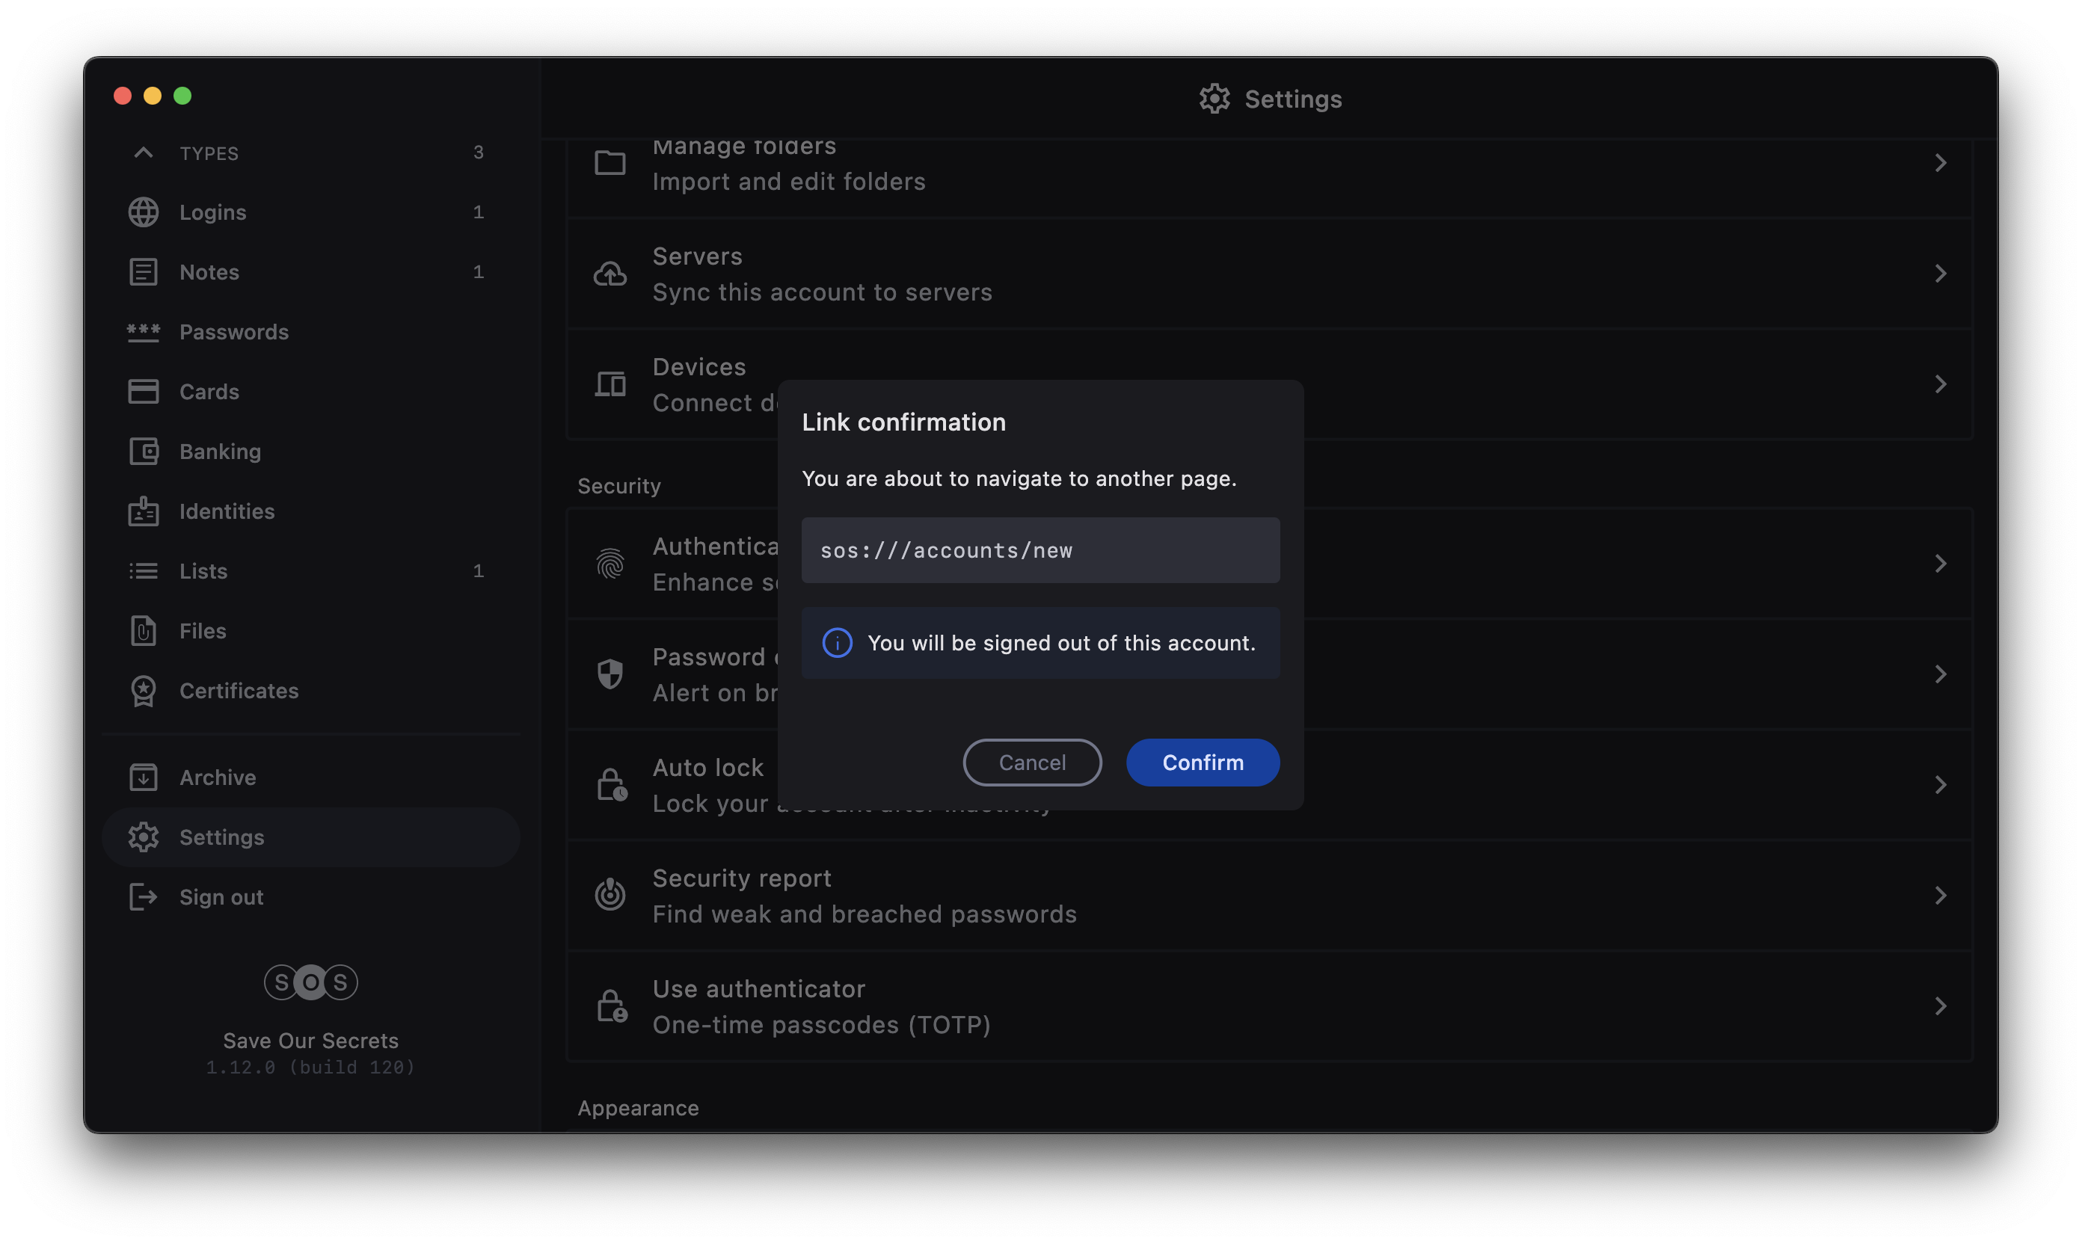Click the 'Import and edit folders' text
The height and width of the screenshot is (1244, 2082).
[x=789, y=181]
